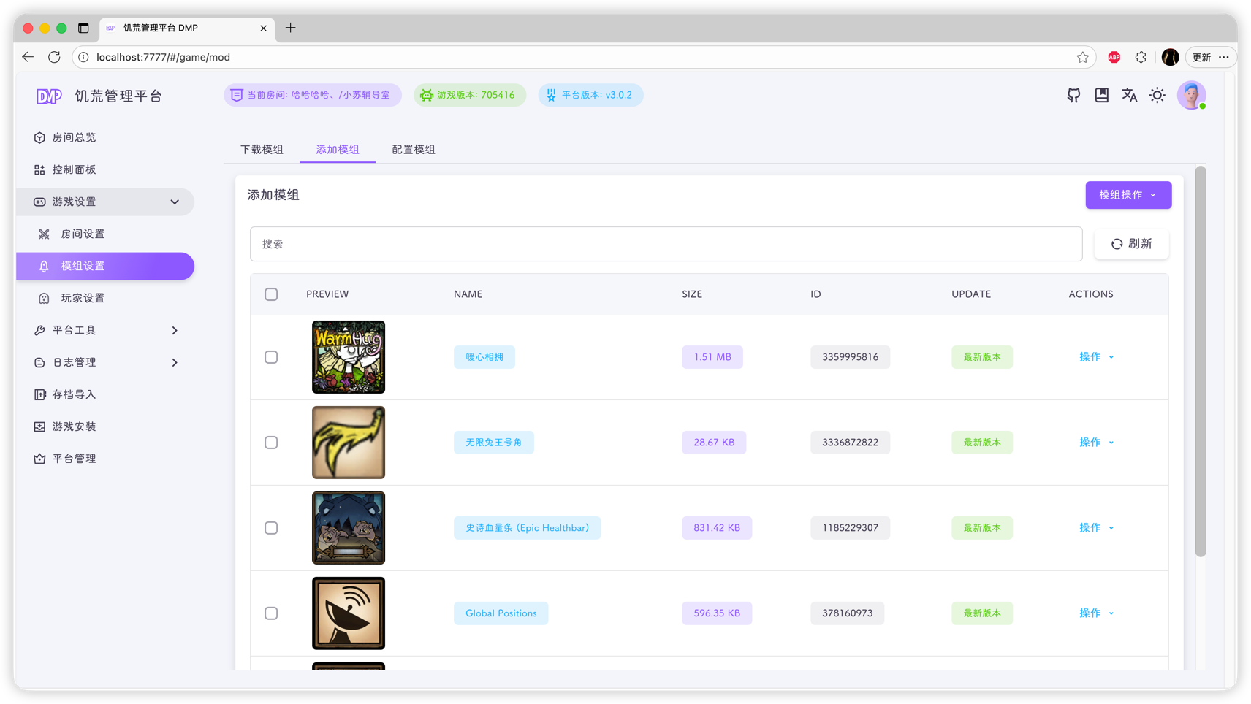Click the ABP extension icon
This screenshot has width=1251, height=704.
(1114, 57)
